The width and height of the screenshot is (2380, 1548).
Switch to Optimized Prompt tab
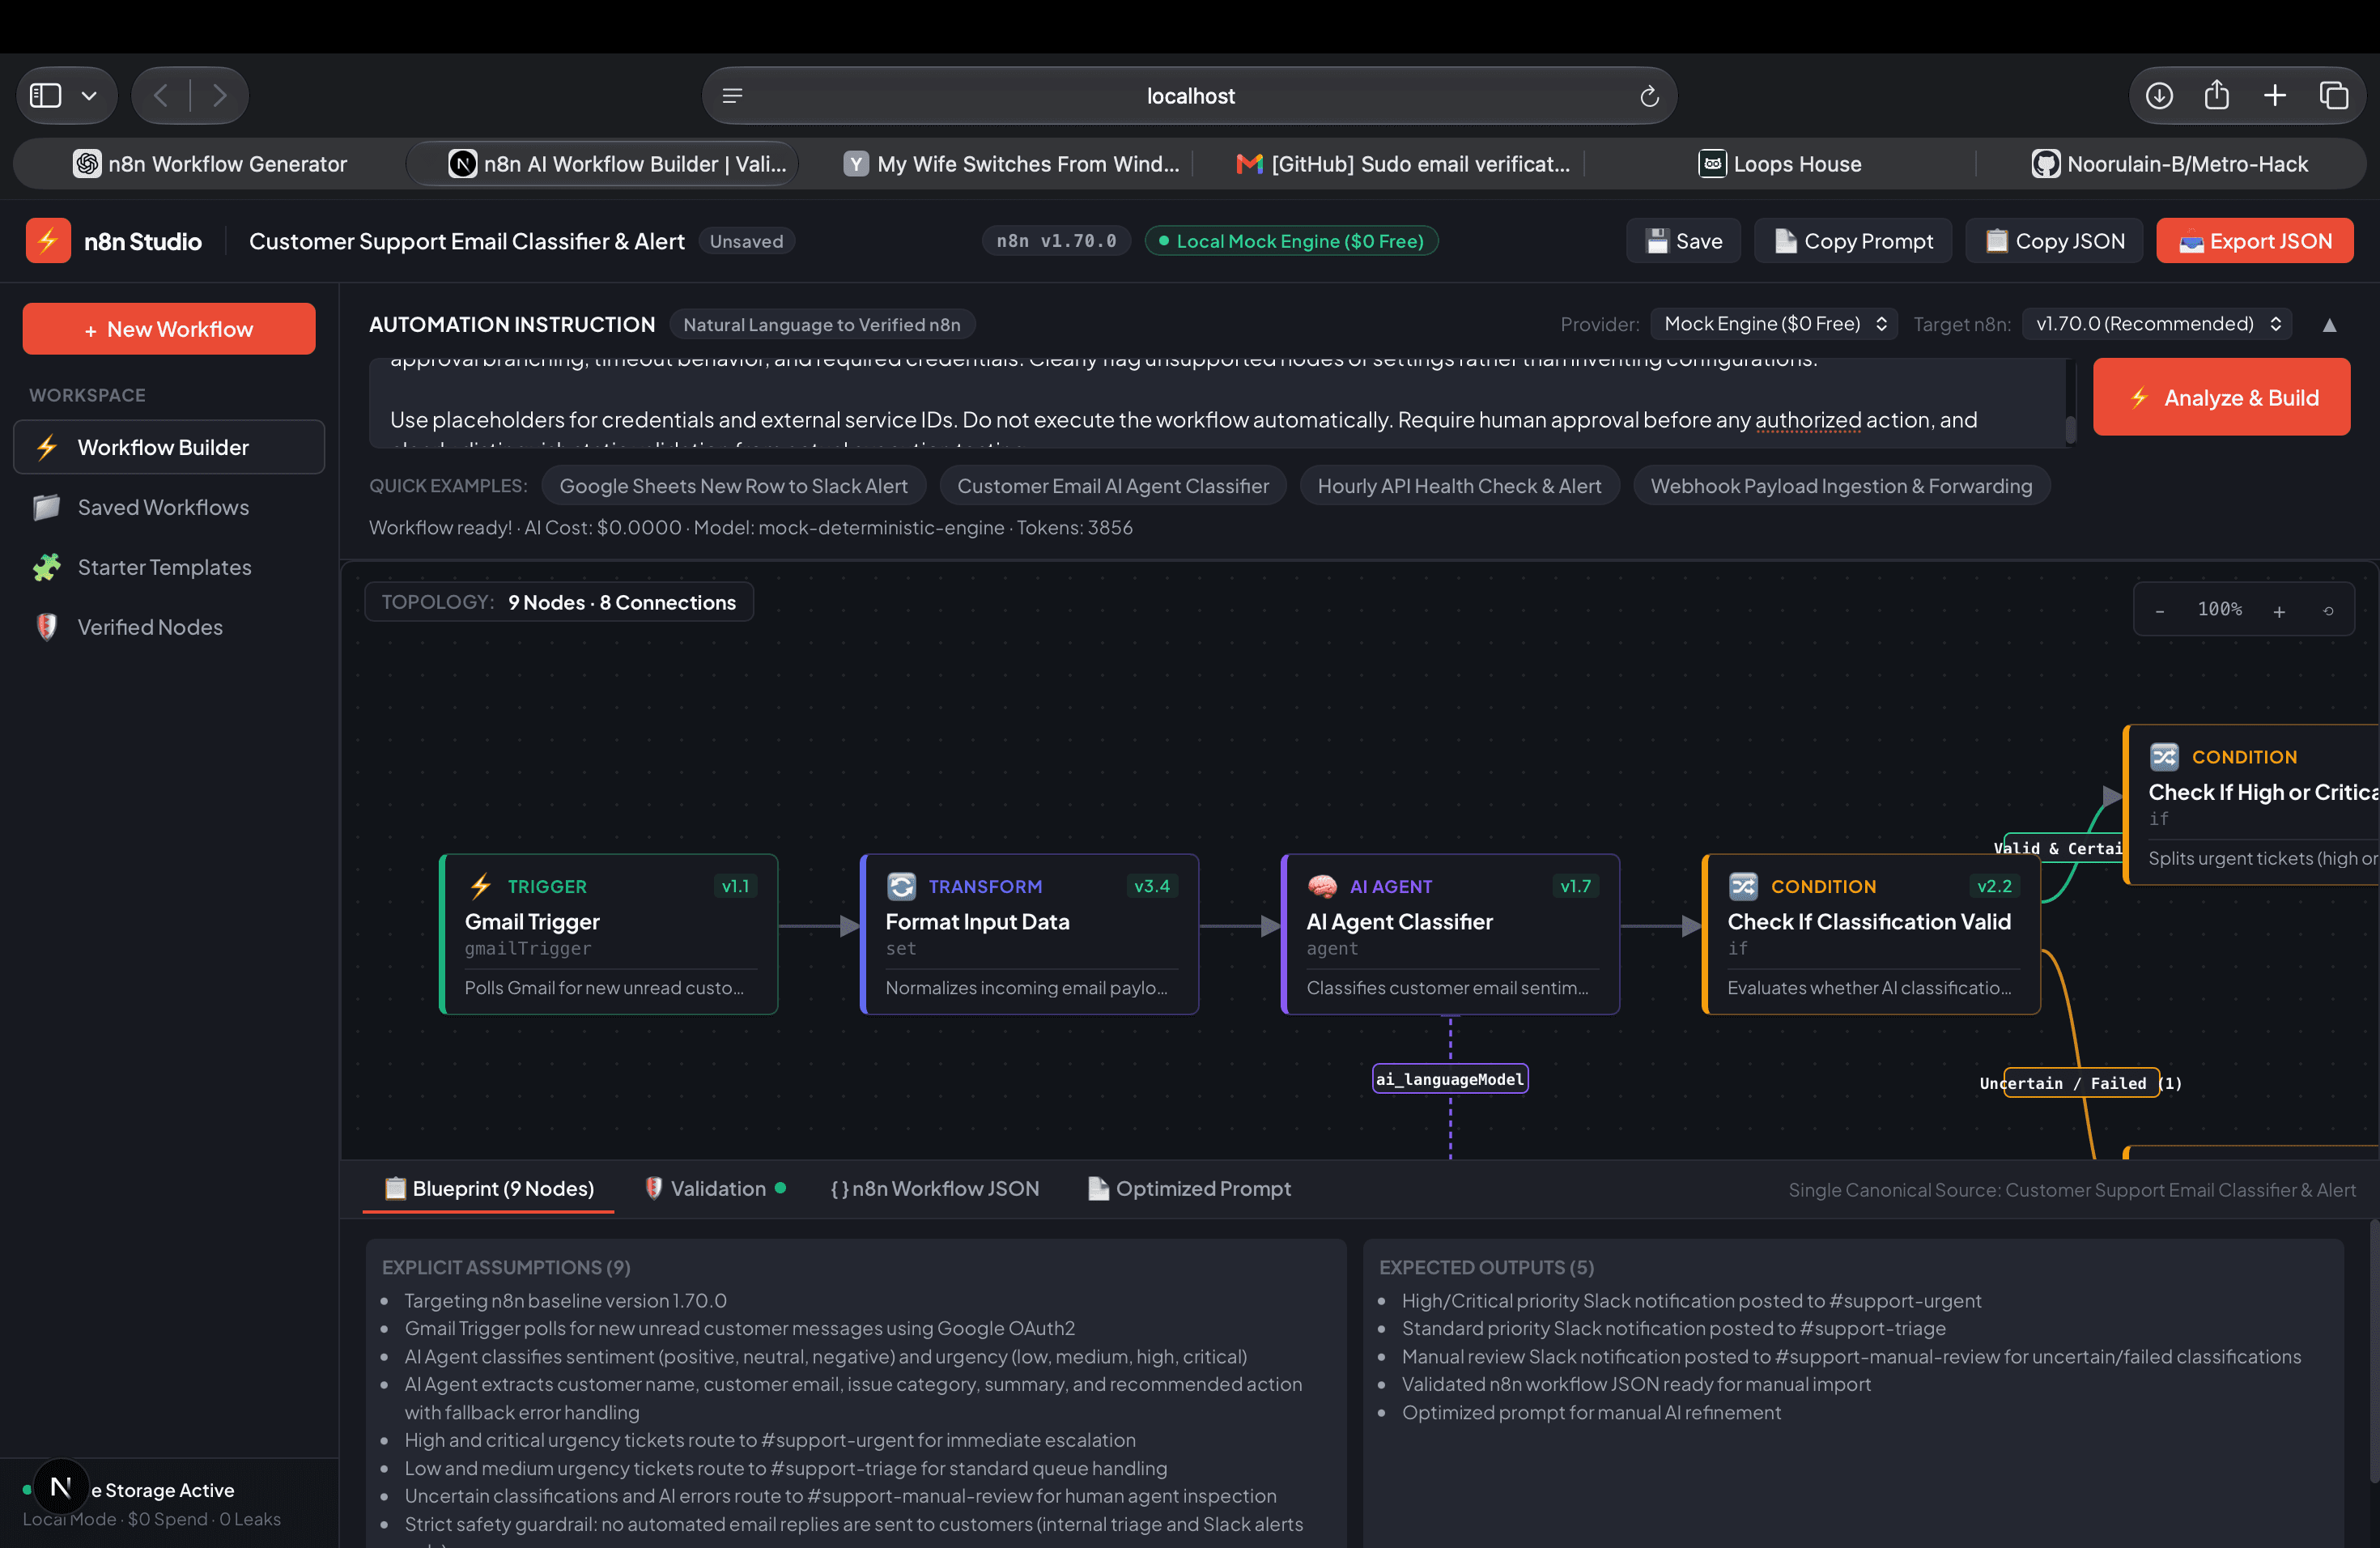click(1189, 1188)
